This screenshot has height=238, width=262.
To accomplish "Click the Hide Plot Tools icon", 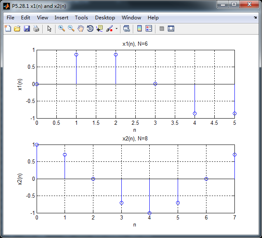I will [x=162, y=28].
